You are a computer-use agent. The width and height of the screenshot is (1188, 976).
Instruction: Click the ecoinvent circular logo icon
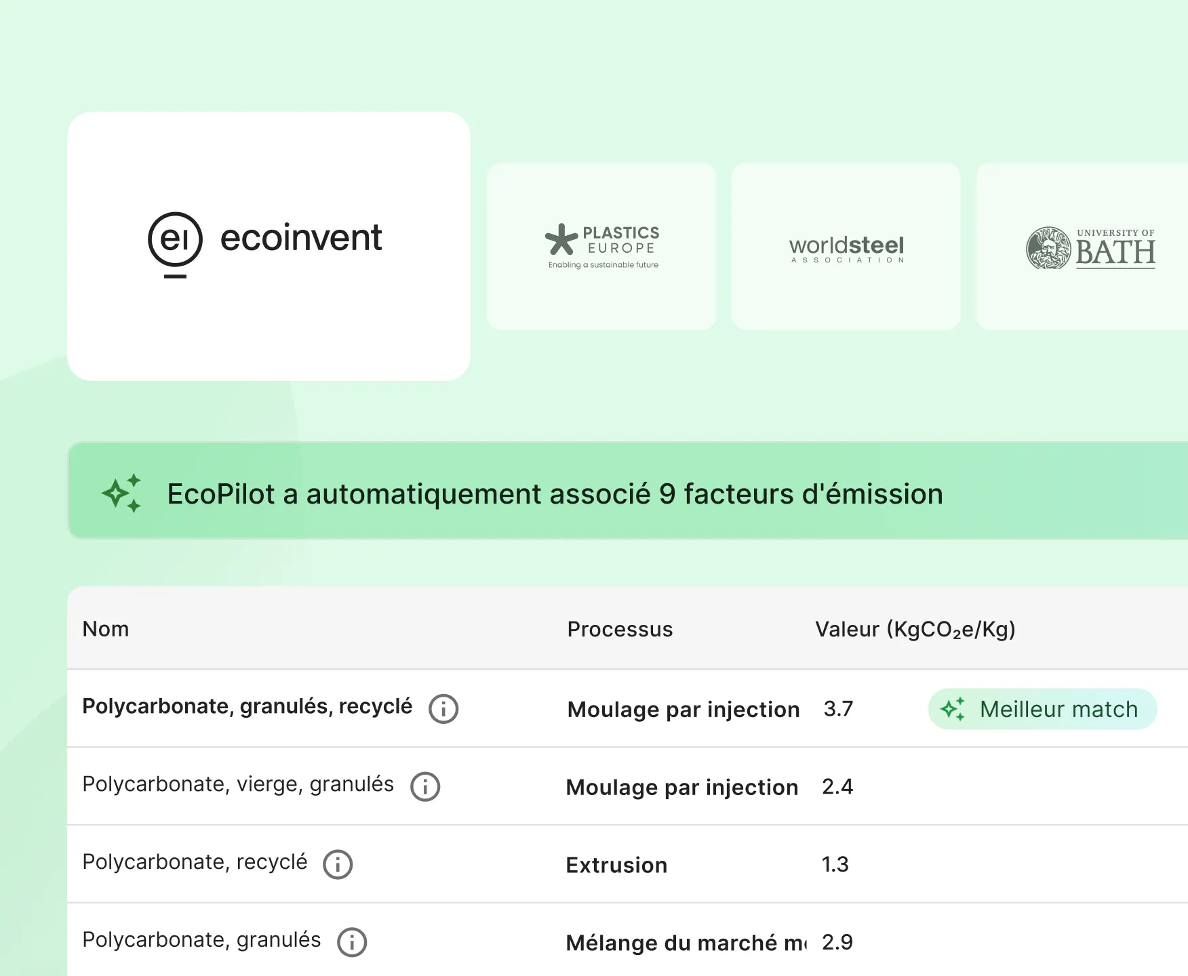click(x=175, y=241)
